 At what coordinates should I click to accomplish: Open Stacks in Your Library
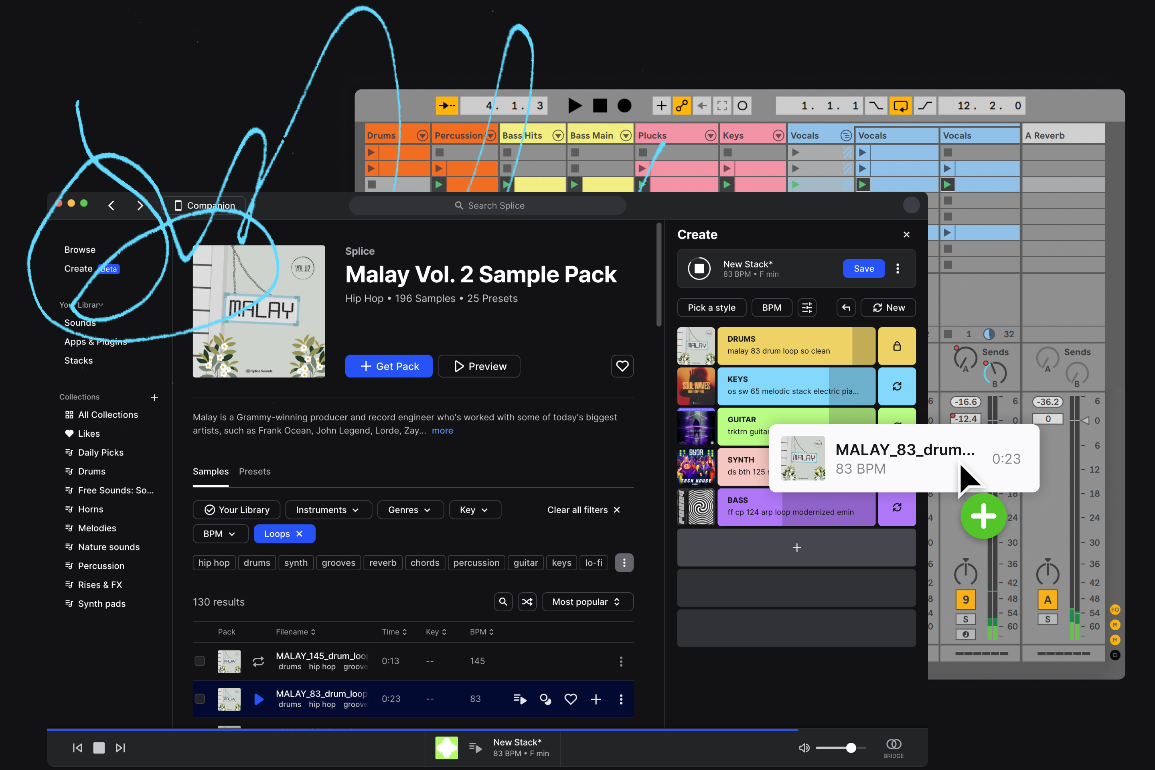tap(79, 361)
